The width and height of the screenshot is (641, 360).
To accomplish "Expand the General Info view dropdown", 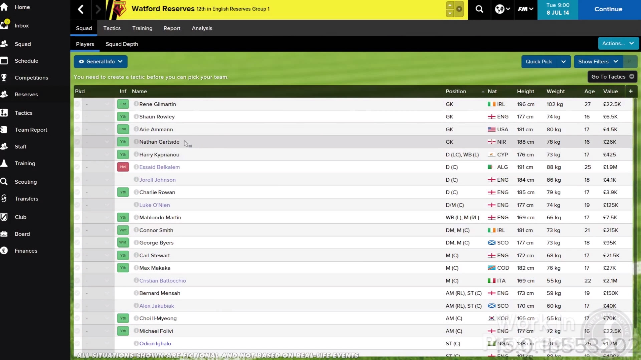I will coord(100,62).
